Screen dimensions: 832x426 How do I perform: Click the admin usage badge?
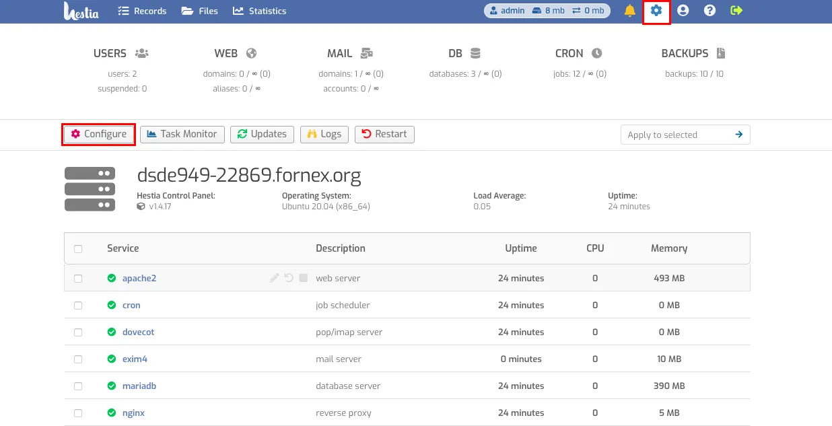tap(547, 11)
